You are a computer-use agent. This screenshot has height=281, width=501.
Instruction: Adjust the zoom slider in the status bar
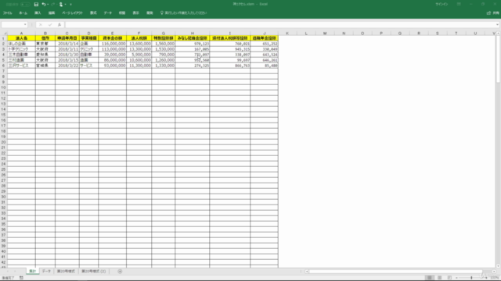tap(471, 278)
